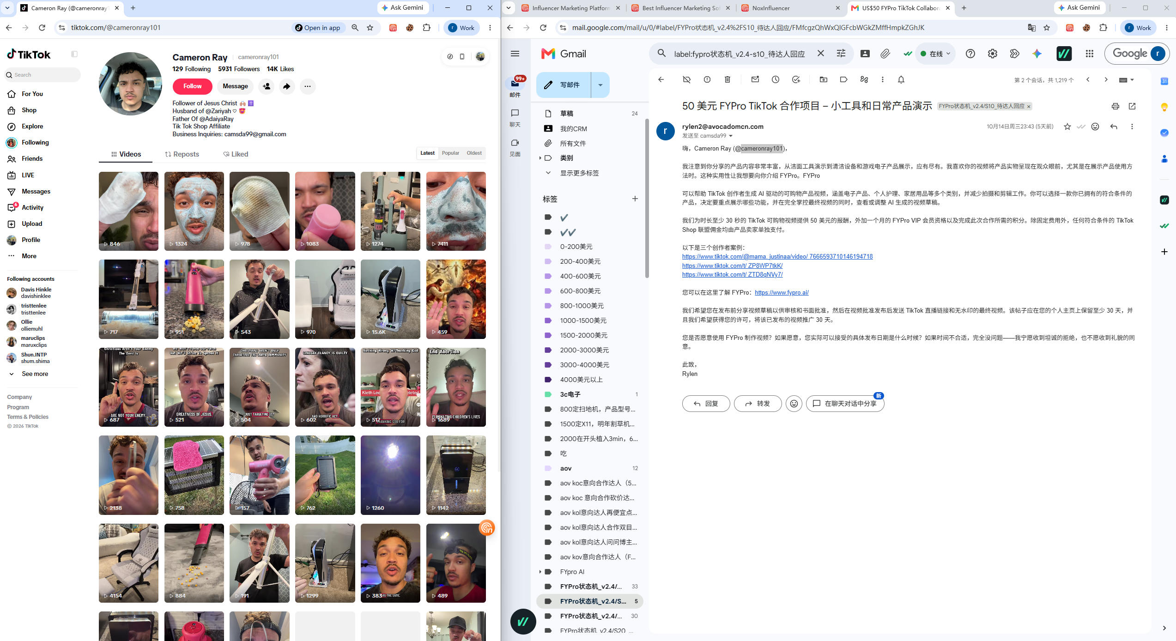The image size is (1176, 641).
Task: Open the labels icon in Gmail toolbar
Action: point(844,79)
